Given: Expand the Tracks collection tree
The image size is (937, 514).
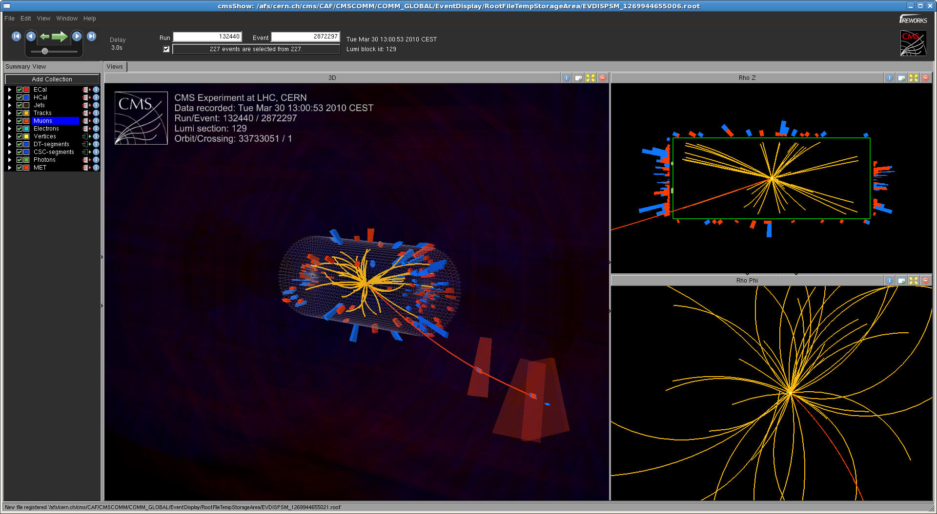Looking at the screenshot, I should point(9,113).
